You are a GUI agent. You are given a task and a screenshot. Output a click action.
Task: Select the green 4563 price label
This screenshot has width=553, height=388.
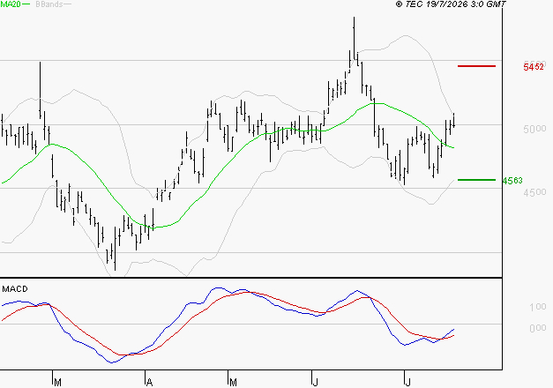[x=512, y=181]
